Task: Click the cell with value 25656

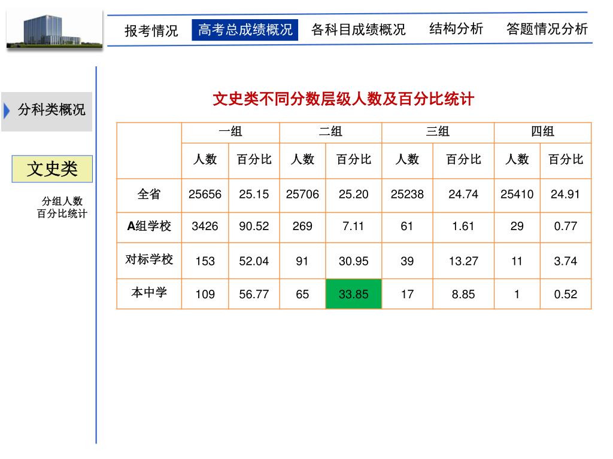Action: 205,195
